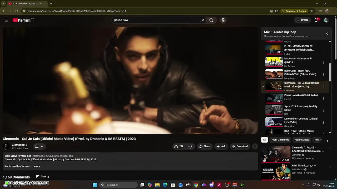Show hidden system tray icons
This screenshot has width=337, height=189.
coord(303,185)
